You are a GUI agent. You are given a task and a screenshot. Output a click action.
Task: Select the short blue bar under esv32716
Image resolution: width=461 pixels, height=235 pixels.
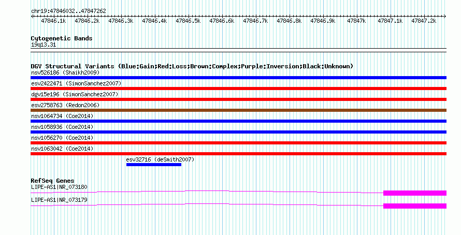click(x=154, y=165)
